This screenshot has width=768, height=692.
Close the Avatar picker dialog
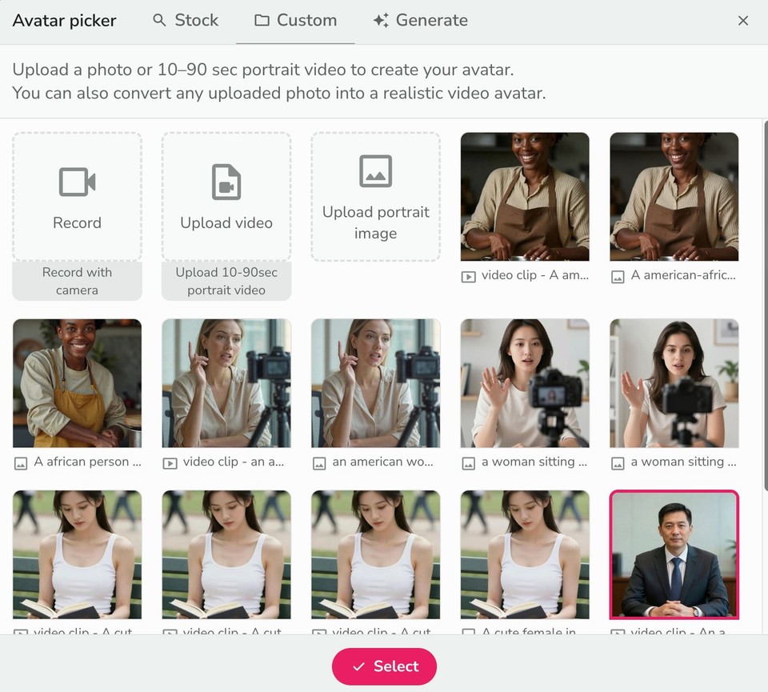tap(743, 21)
